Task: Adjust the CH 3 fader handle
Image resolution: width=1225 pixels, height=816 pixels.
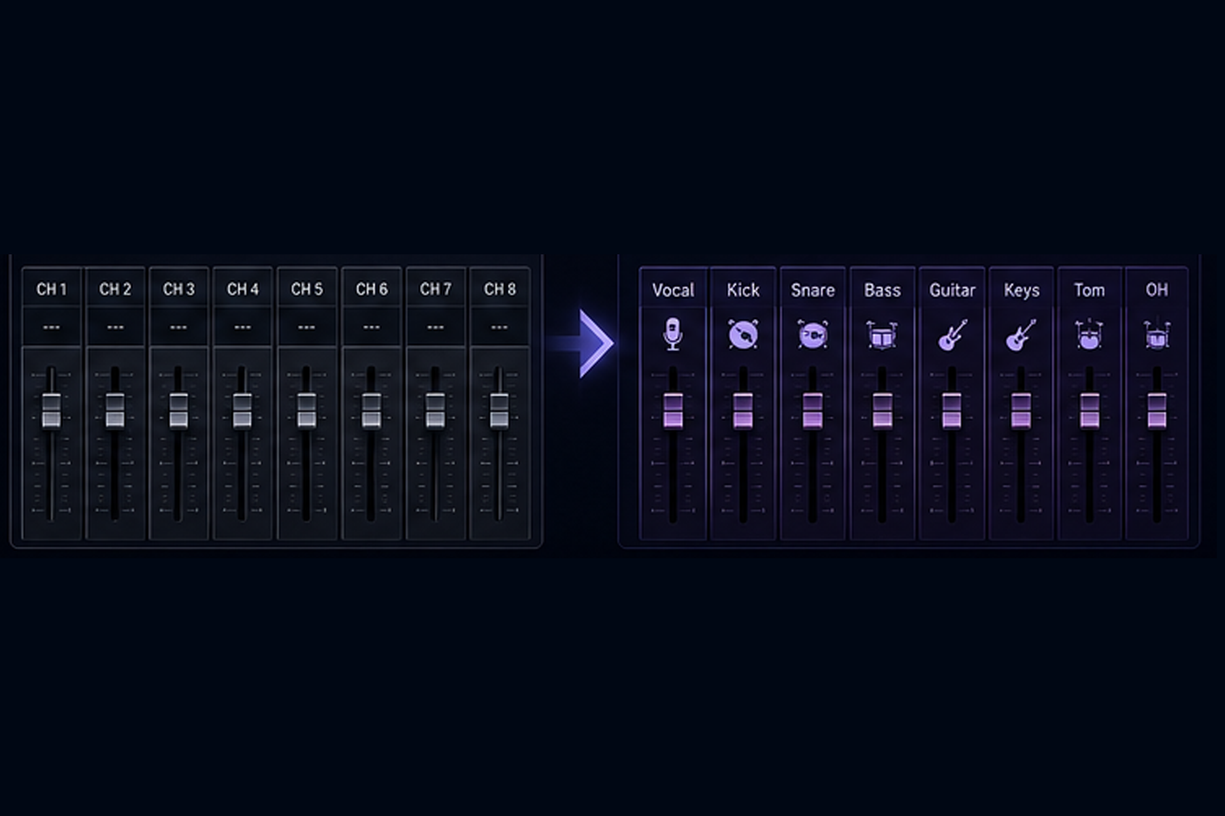Action: click(178, 411)
